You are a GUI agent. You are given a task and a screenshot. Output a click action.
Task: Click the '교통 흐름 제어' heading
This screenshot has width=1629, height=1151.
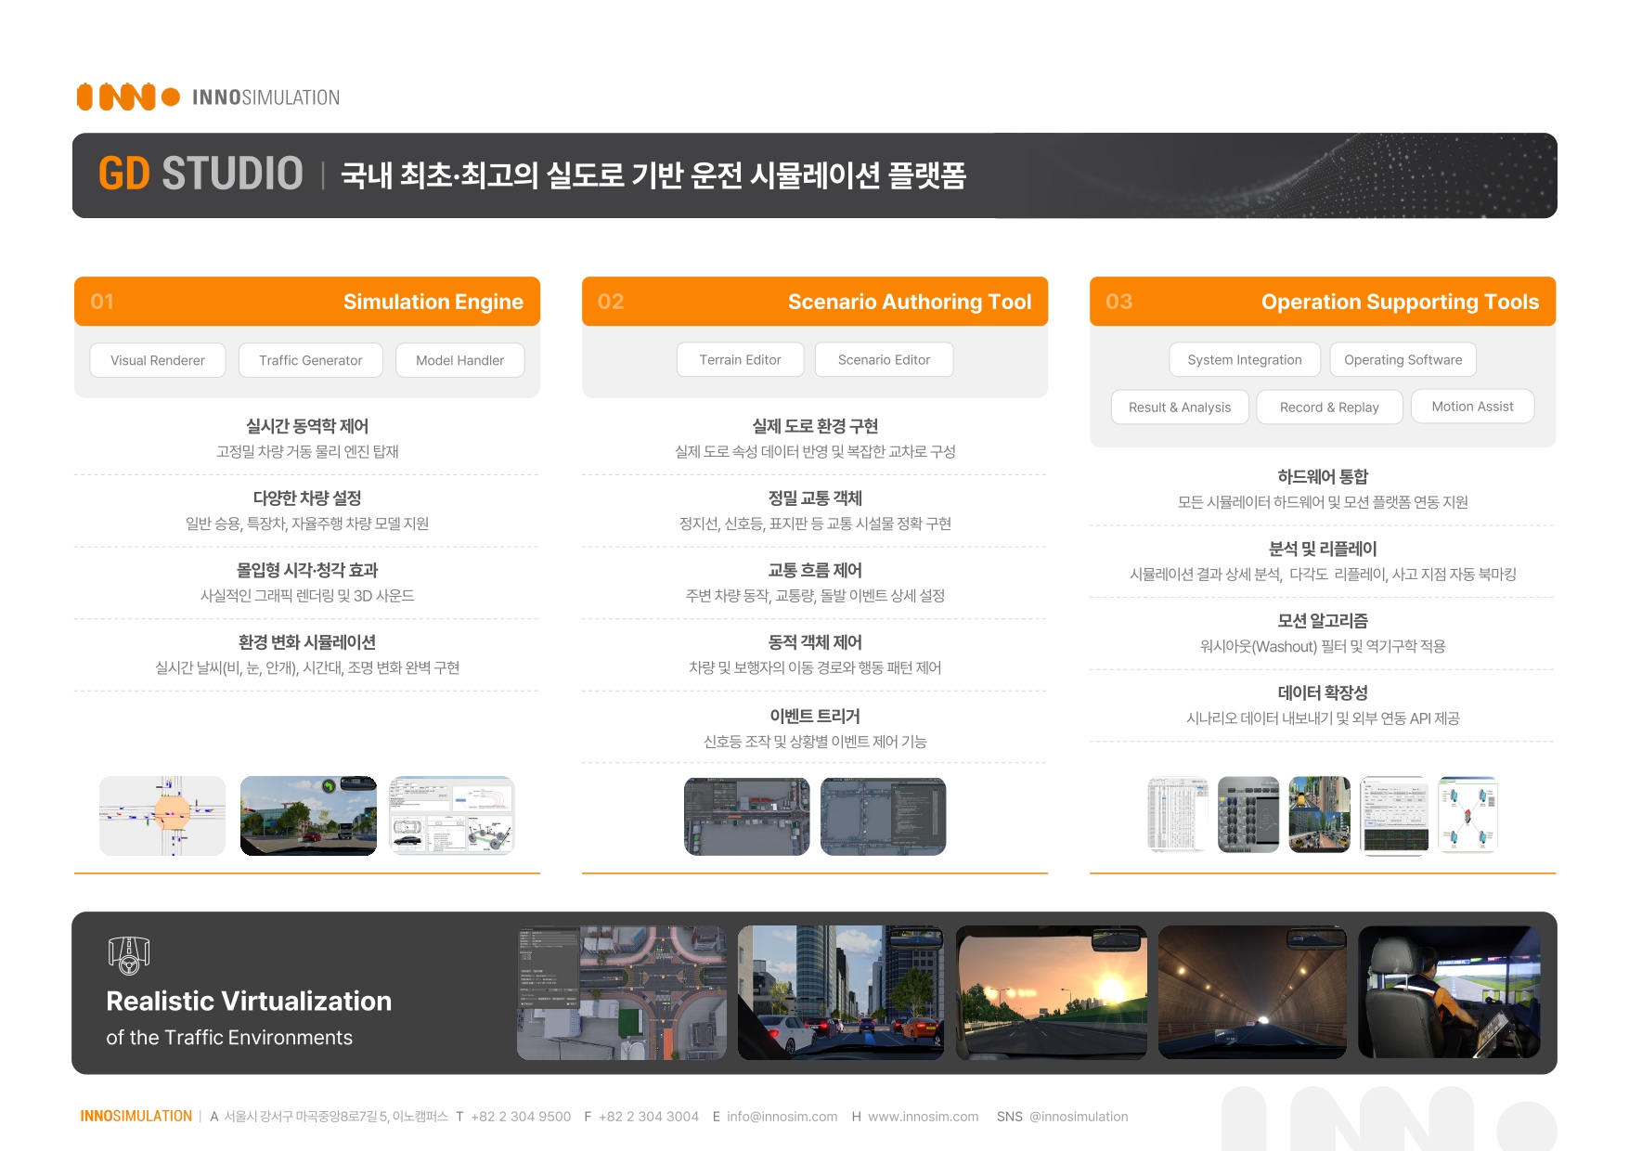[x=815, y=570]
